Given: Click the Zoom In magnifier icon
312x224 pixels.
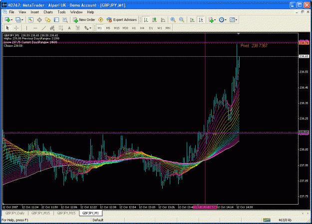Looking at the screenshot, I should [173, 19].
